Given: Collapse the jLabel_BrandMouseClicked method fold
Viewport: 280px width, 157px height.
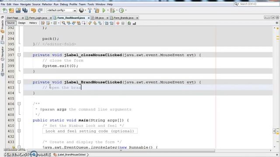Looking at the screenshot, I should pos(19,82).
